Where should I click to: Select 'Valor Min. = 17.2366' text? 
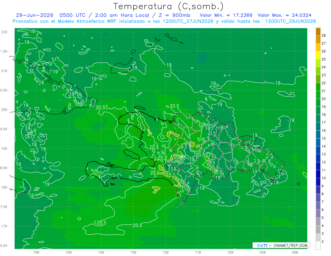pyautogui.click(x=226, y=15)
